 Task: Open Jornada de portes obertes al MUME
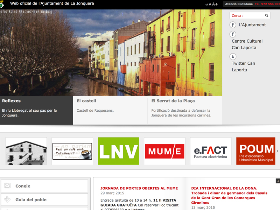point(139,188)
